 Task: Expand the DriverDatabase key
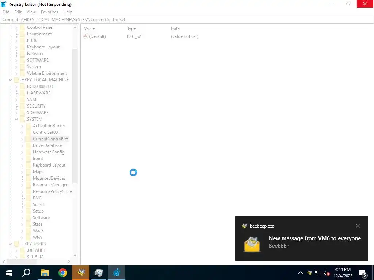point(22,145)
